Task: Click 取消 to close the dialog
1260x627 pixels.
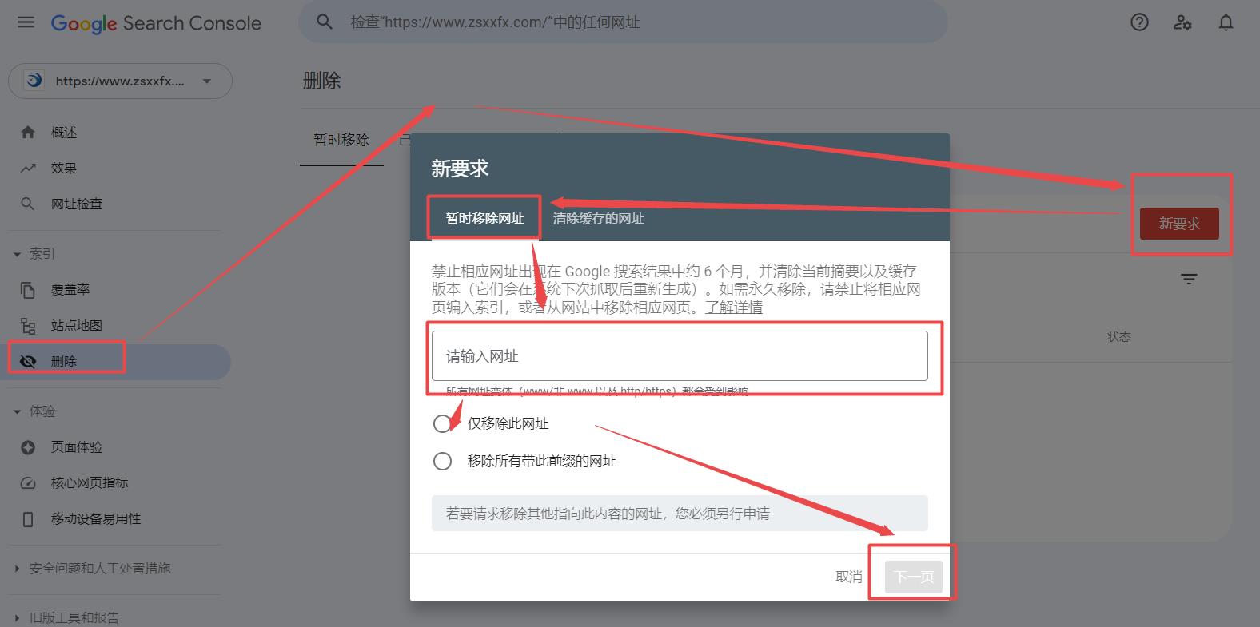Action: click(849, 577)
